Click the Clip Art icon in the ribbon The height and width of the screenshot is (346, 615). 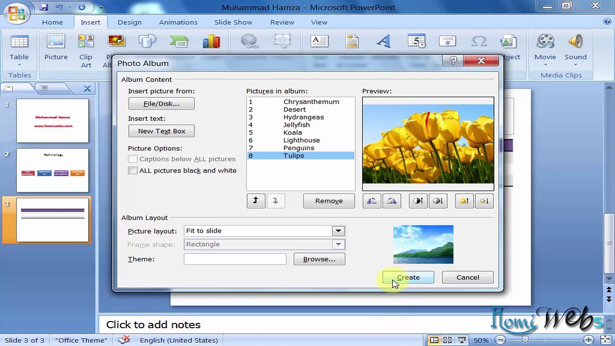click(x=86, y=42)
